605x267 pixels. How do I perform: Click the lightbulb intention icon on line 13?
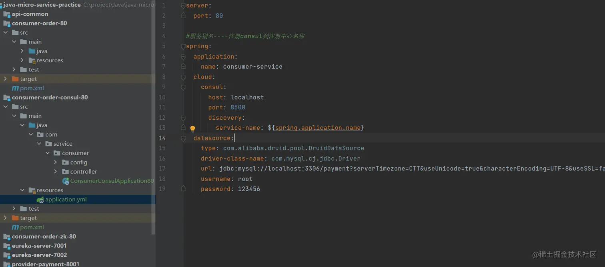(x=192, y=129)
